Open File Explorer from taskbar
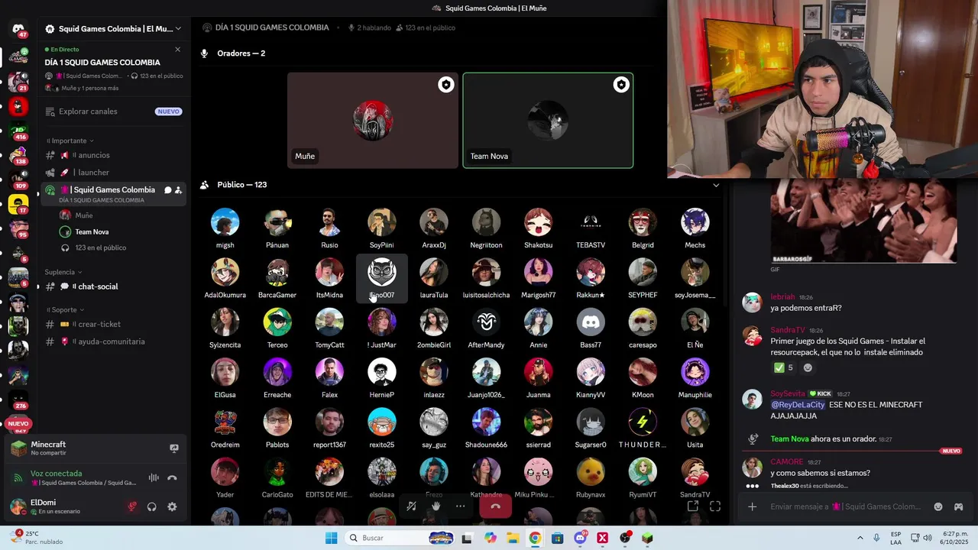This screenshot has height=550, width=978. pyautogui.click(x=512, y=538)
